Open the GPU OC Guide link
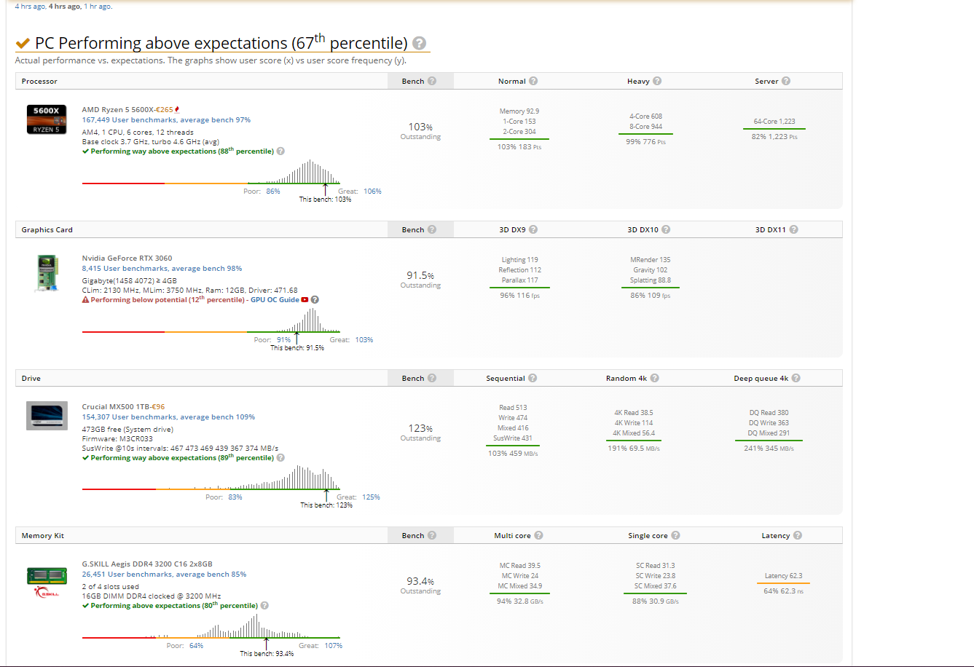The image size is (974, 667). click(275, 299)
